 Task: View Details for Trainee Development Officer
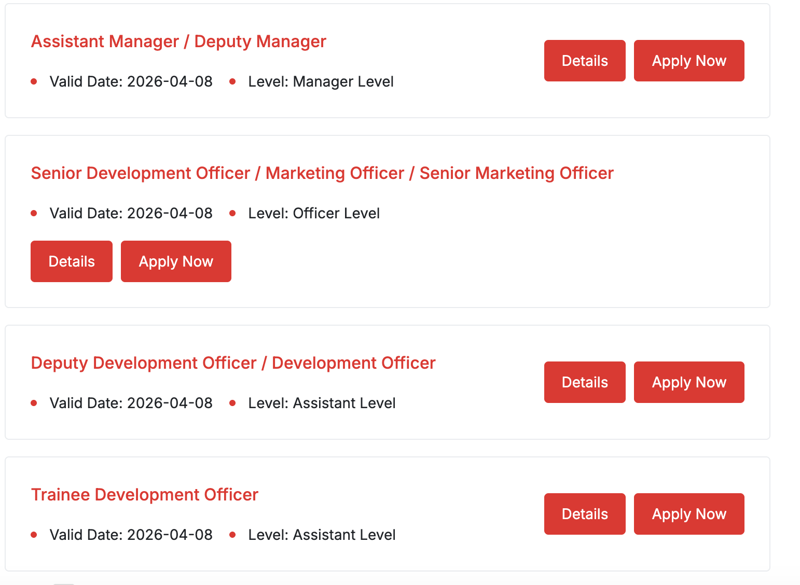[x=585, y=514]
